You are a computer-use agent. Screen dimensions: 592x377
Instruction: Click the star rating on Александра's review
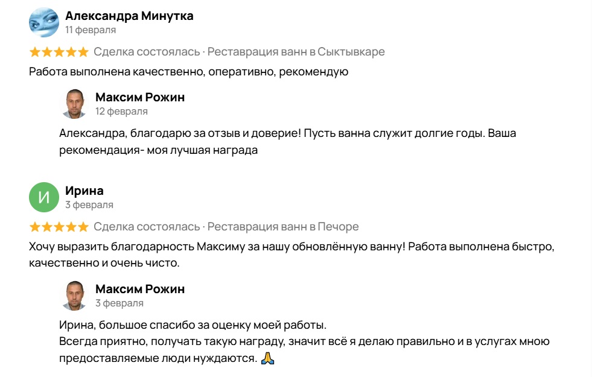(x=59, y=52)
